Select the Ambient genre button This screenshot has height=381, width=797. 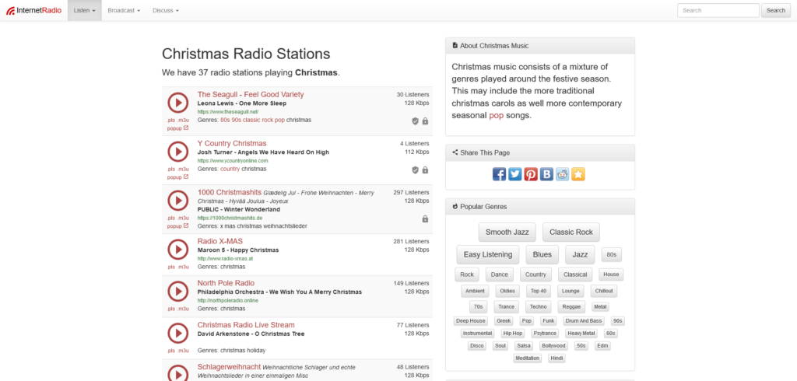click(x=476, y=291)
